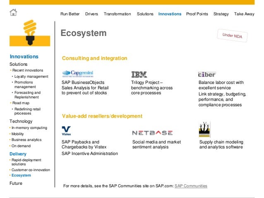Screen dimensions: 264x198
Task: Click the NetBase logo
Action: [x=152, y=133]
